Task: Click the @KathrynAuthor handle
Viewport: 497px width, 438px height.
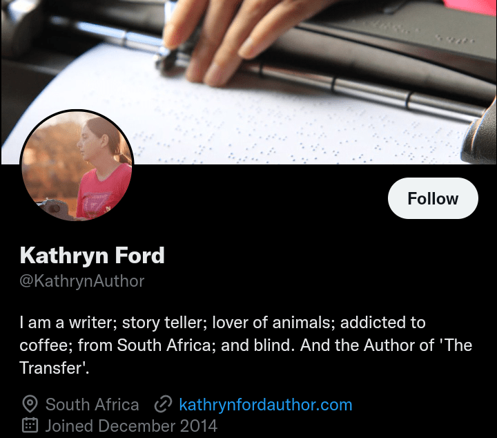Action: pos(81,281)
